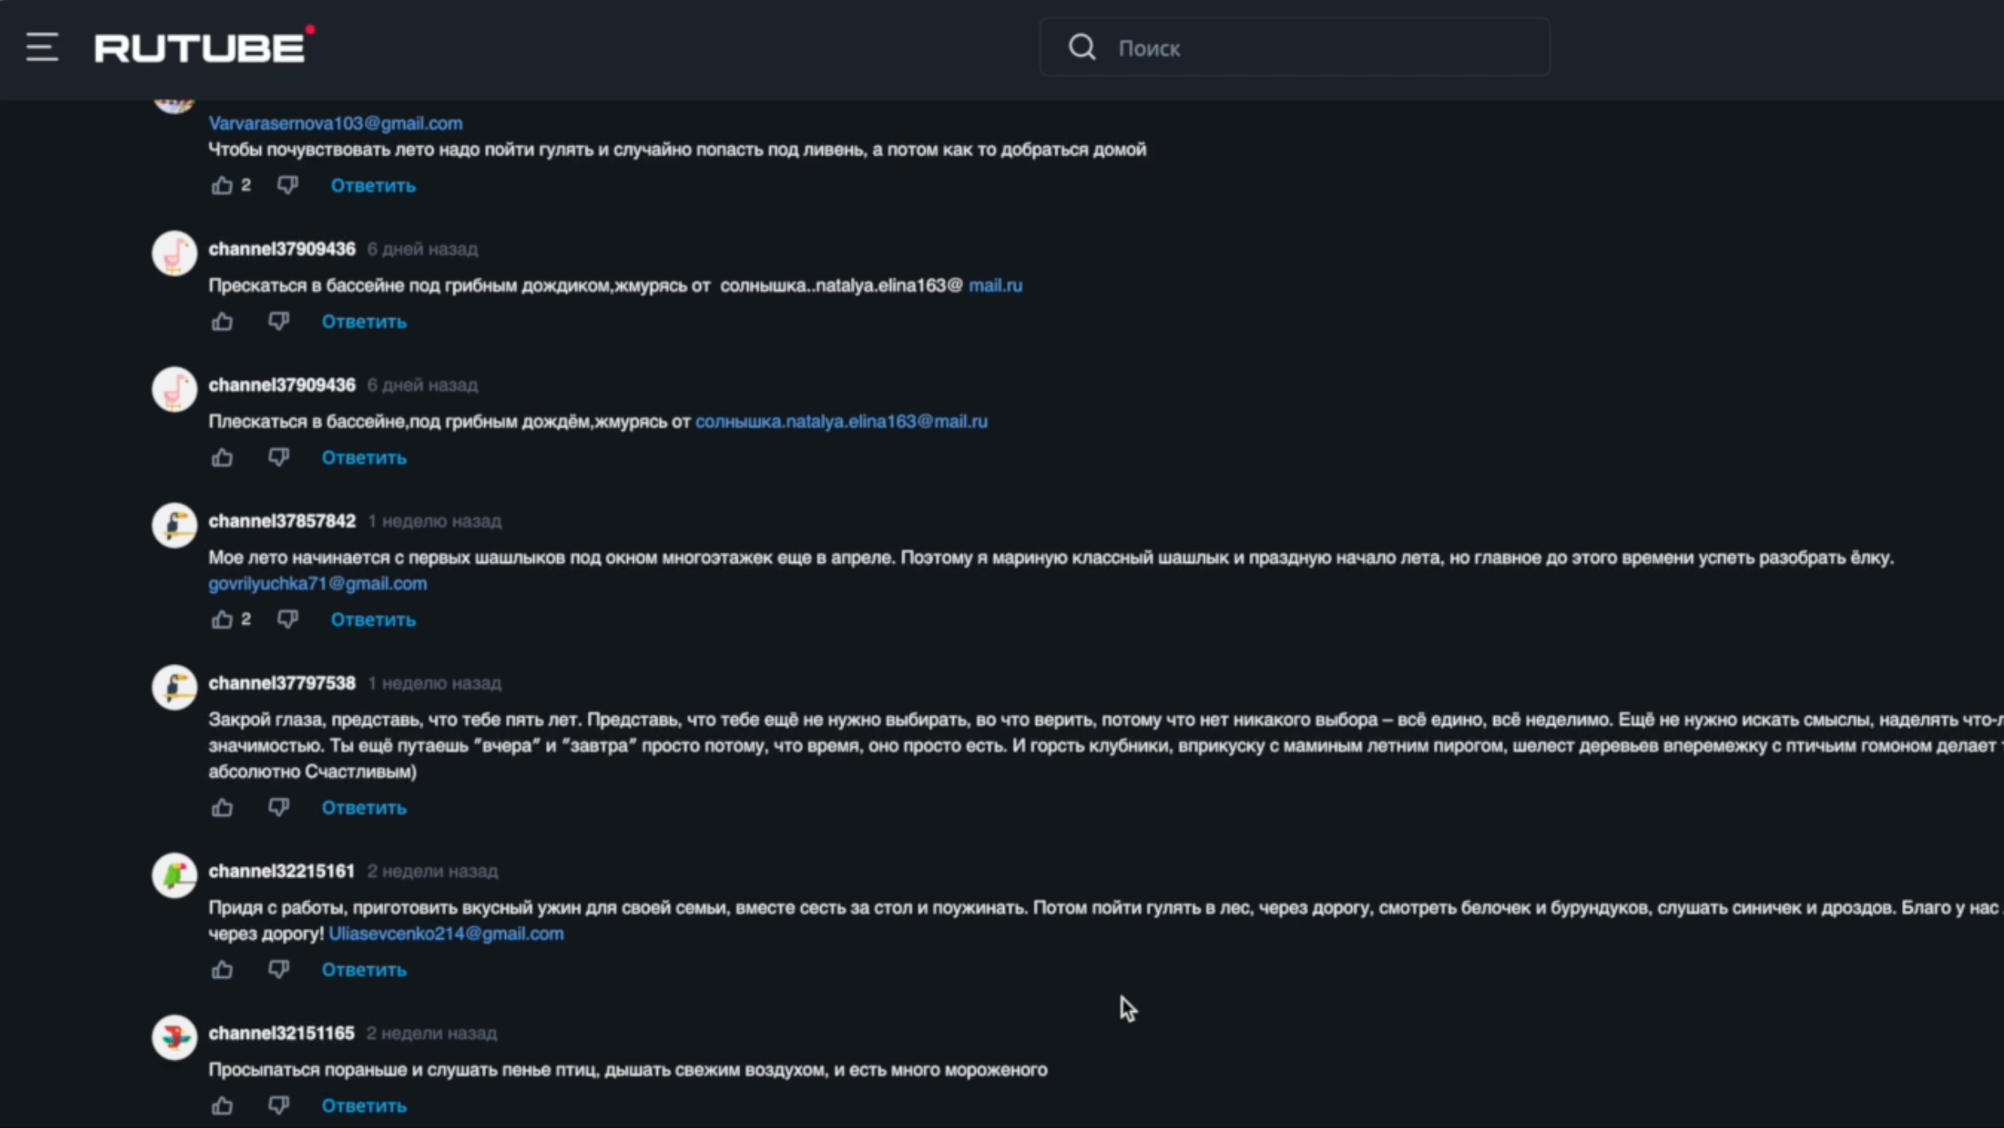Open the channel32215161 username link
Viewport: 2004px width, 1128px height.
click(281, 871)
